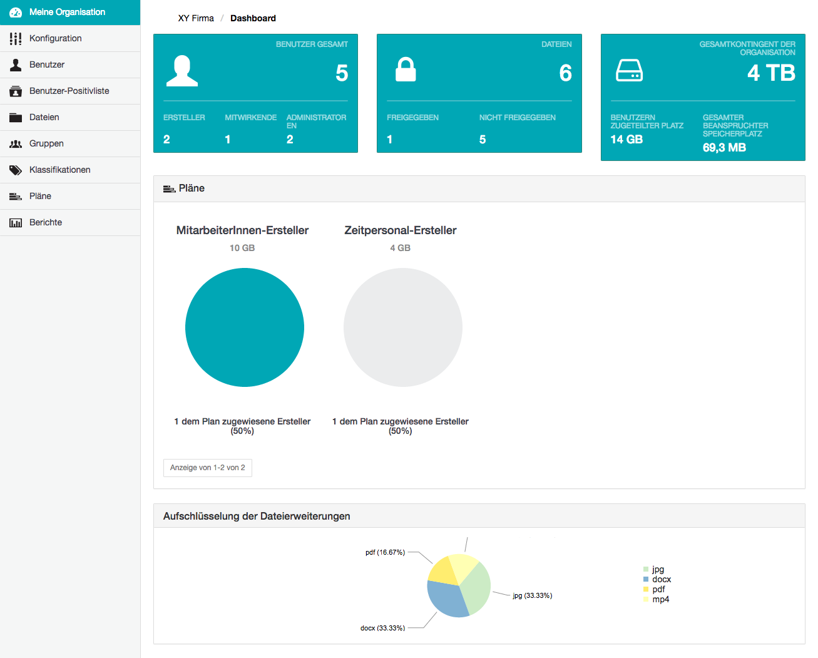The image size is (818, 658).
Task: Click the Zeitpersonal-Ersteller plan title
Action: (401, 230)
